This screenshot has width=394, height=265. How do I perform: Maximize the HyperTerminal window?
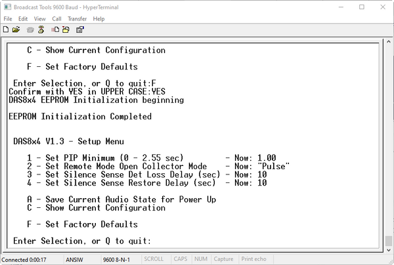pyautogui.click(x=362, y=7)
